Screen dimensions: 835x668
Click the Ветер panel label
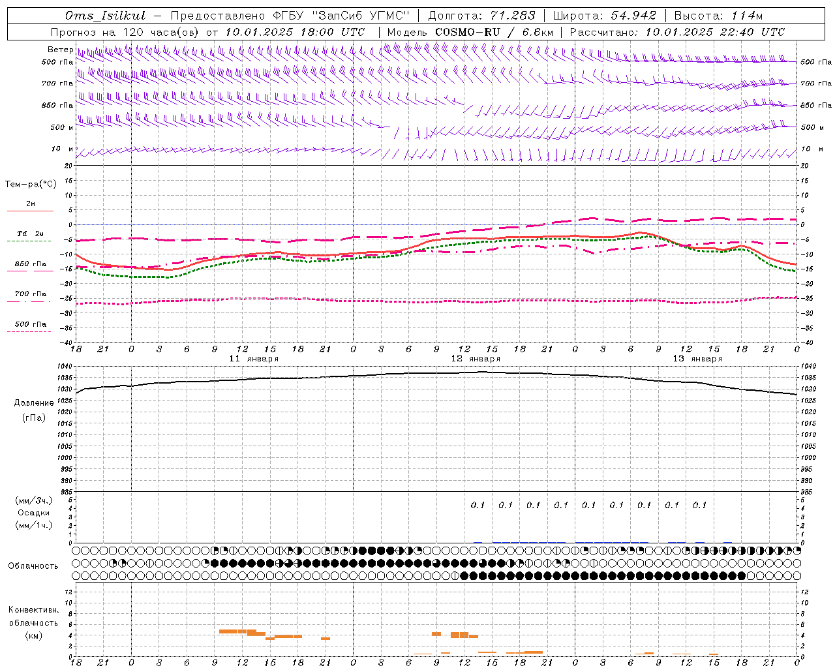(x=60, y=50)
